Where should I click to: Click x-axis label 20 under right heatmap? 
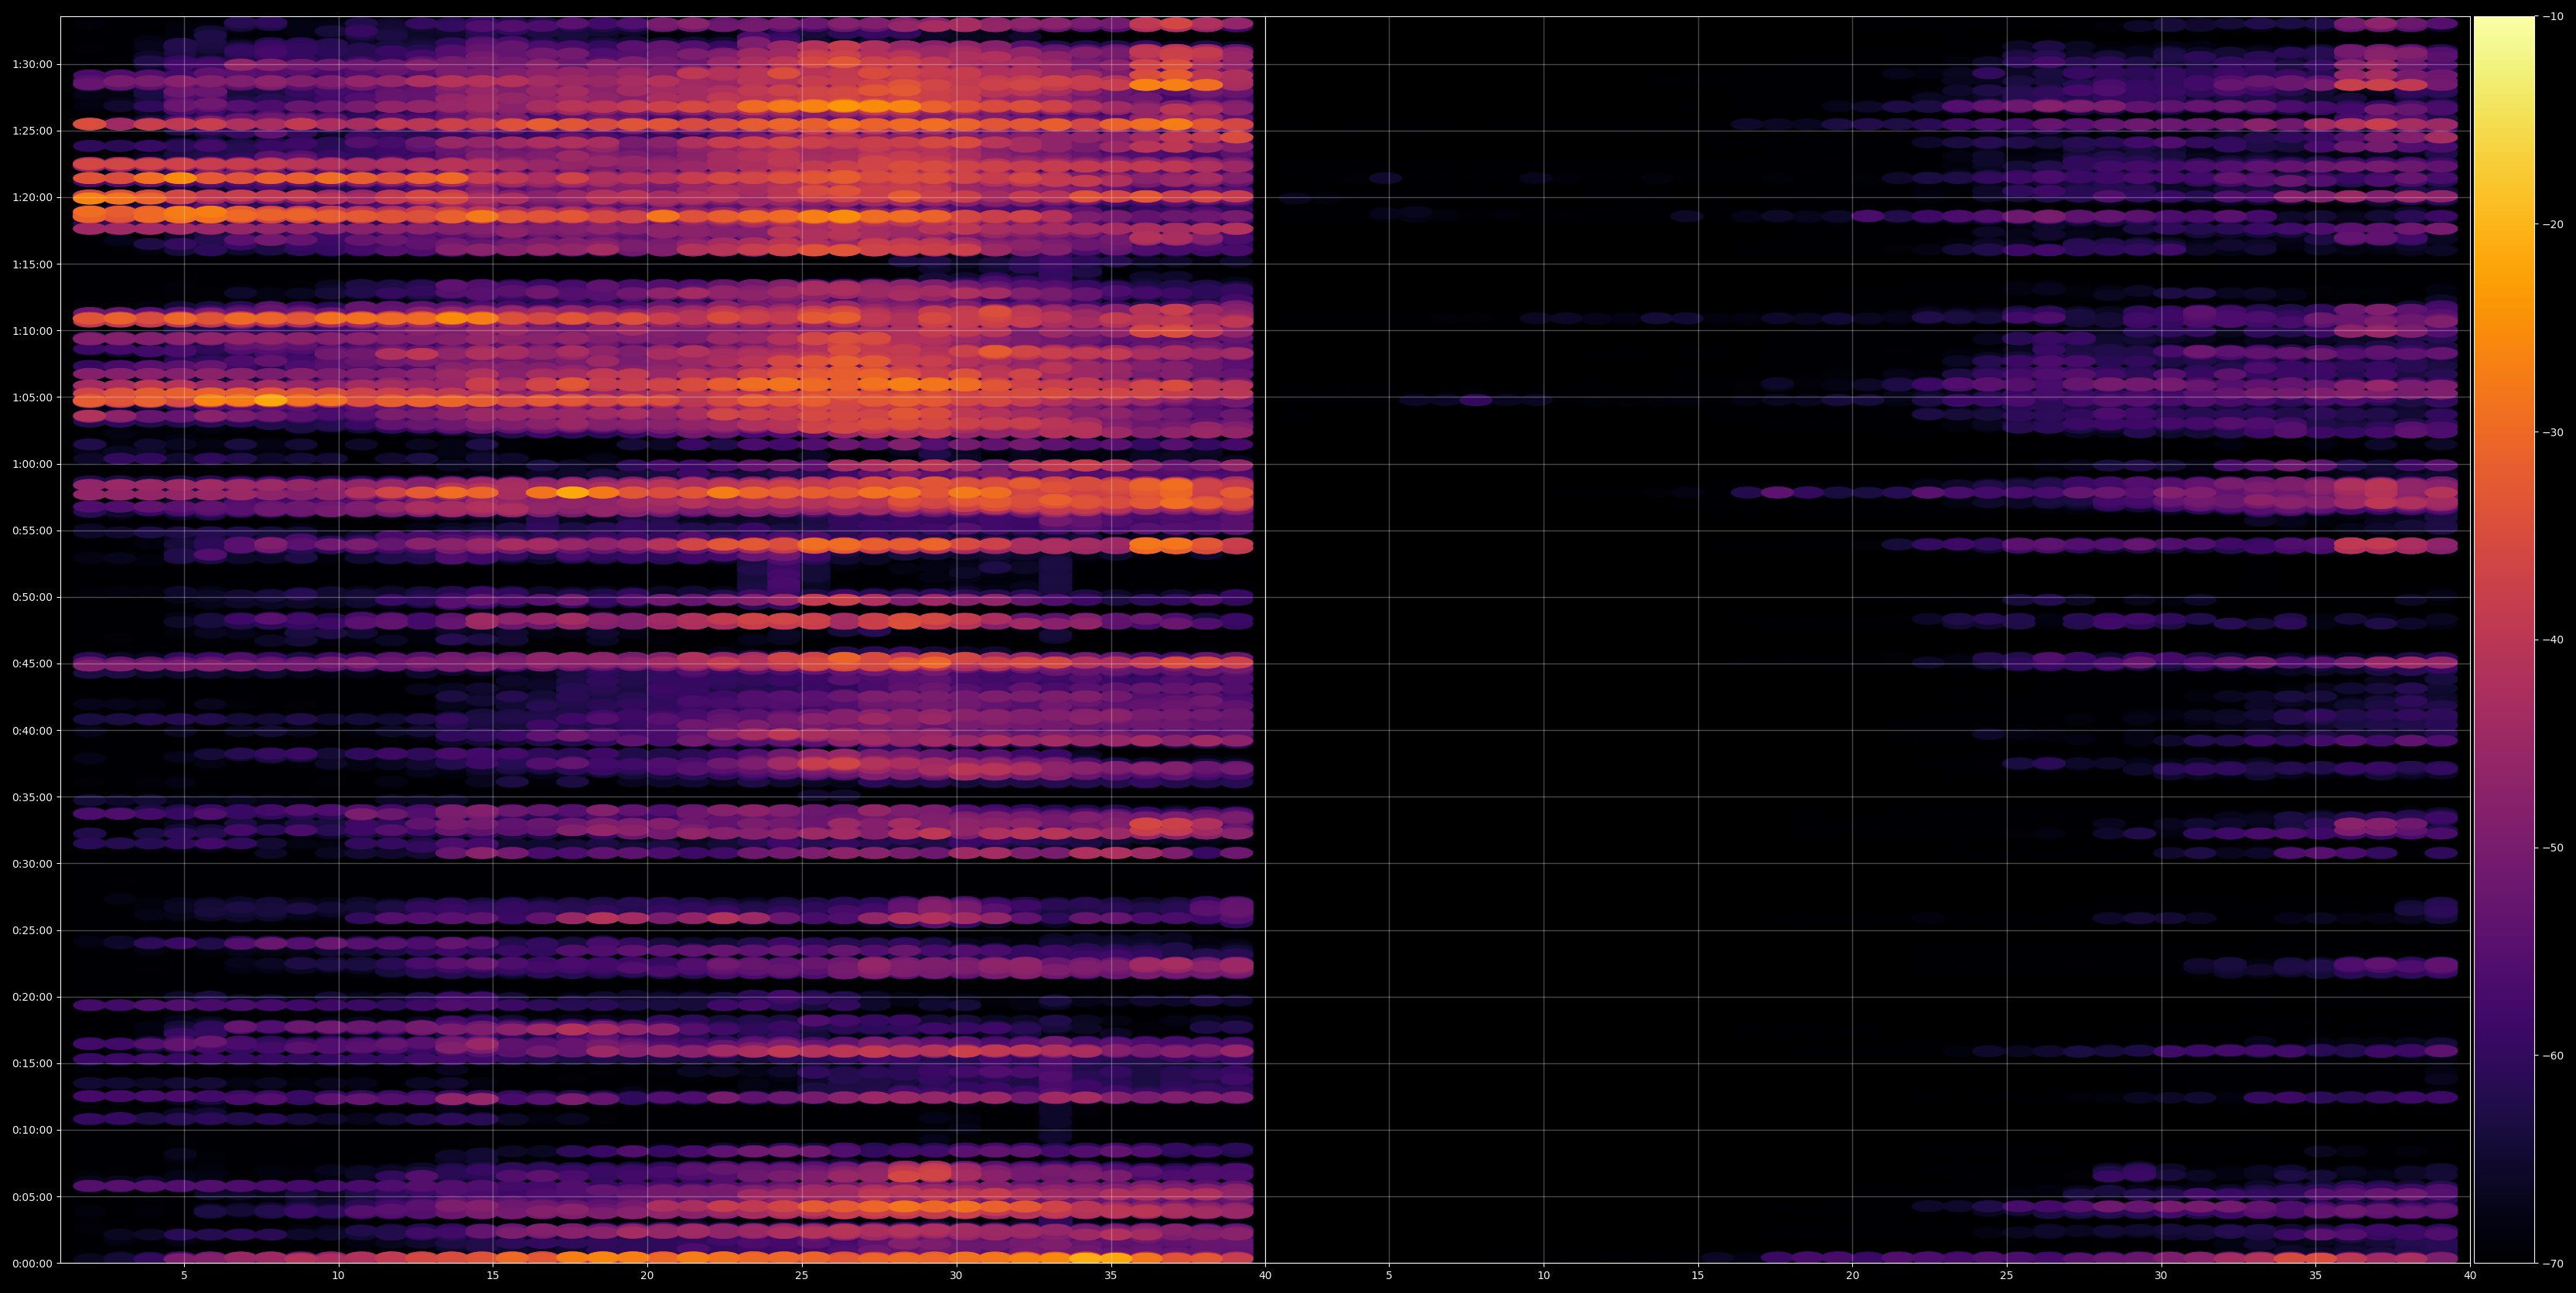coord(1852,1276)
